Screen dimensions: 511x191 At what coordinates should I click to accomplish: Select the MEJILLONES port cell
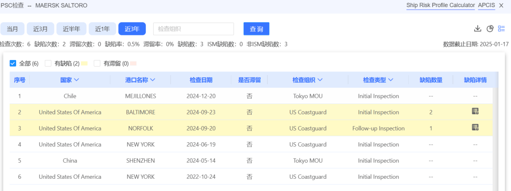(x=141, y=96)
